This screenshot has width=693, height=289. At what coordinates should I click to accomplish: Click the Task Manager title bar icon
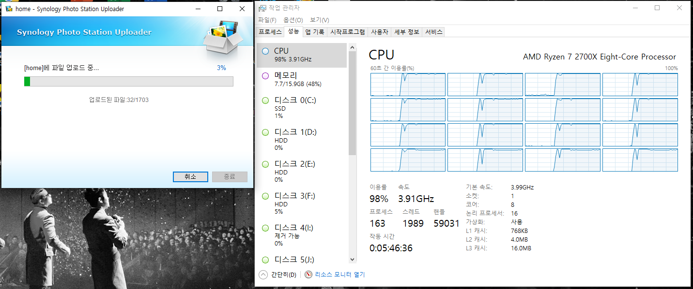tap(262, 8)
